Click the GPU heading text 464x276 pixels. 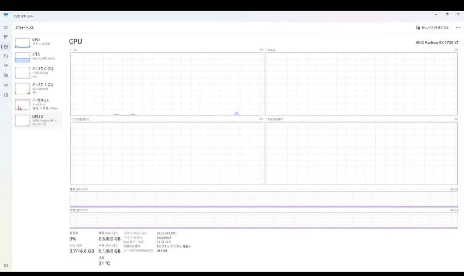pos(76,42)
